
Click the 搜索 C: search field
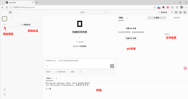point(94,12)
